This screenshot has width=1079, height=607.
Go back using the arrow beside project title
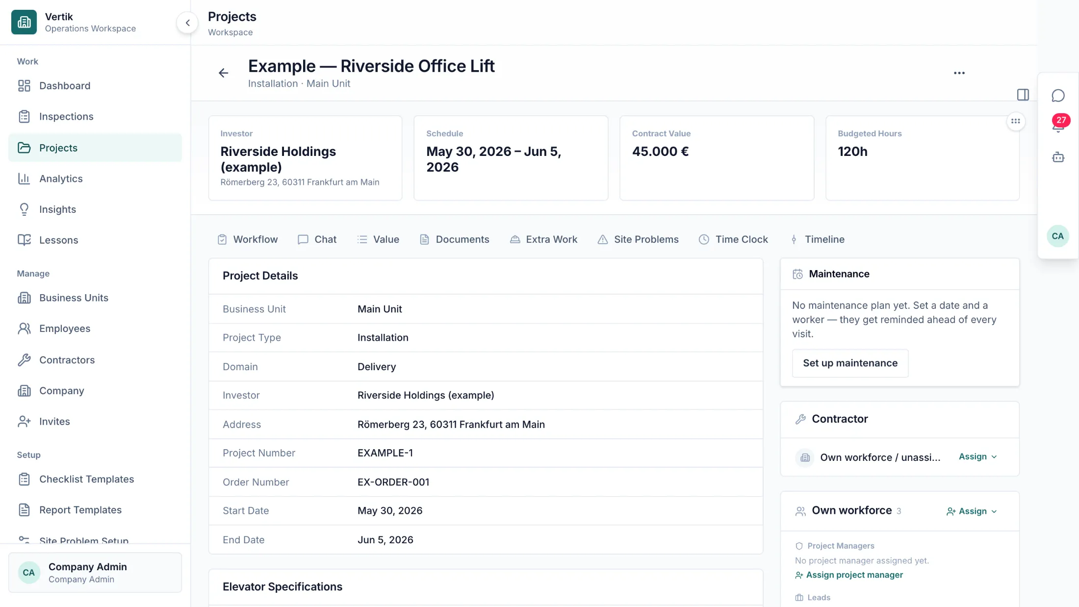223,73
